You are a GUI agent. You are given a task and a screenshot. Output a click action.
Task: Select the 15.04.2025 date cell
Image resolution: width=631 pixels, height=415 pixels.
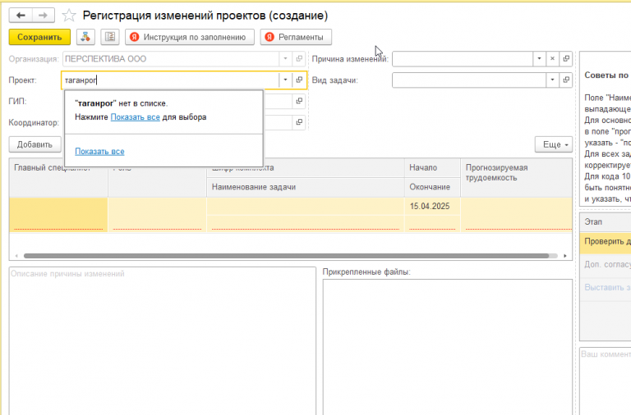pyautogui.click(x=432, y=206)
